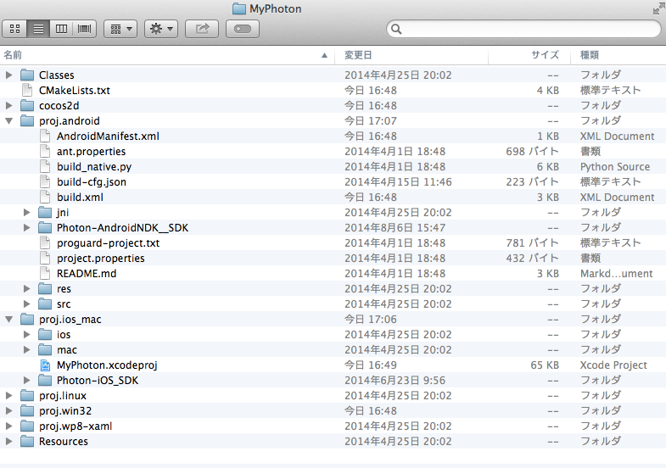Select the proguard-project.txt file icon
The height and width of the screenshot is (468, 666).
pyautogui.click(x=45, y=243)
